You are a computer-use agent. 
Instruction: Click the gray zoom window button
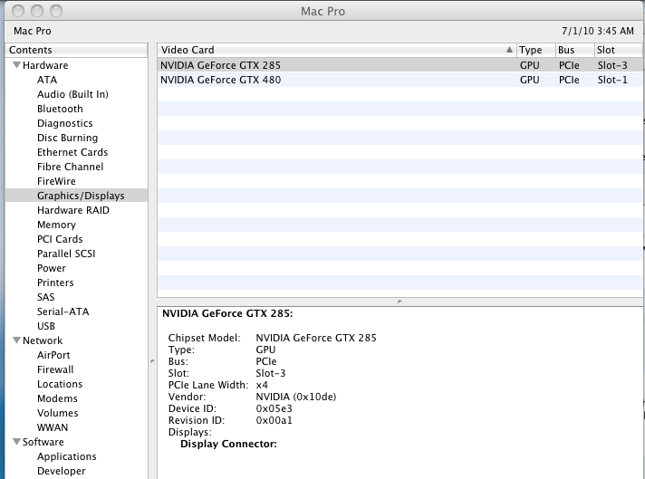pos(56,11)
